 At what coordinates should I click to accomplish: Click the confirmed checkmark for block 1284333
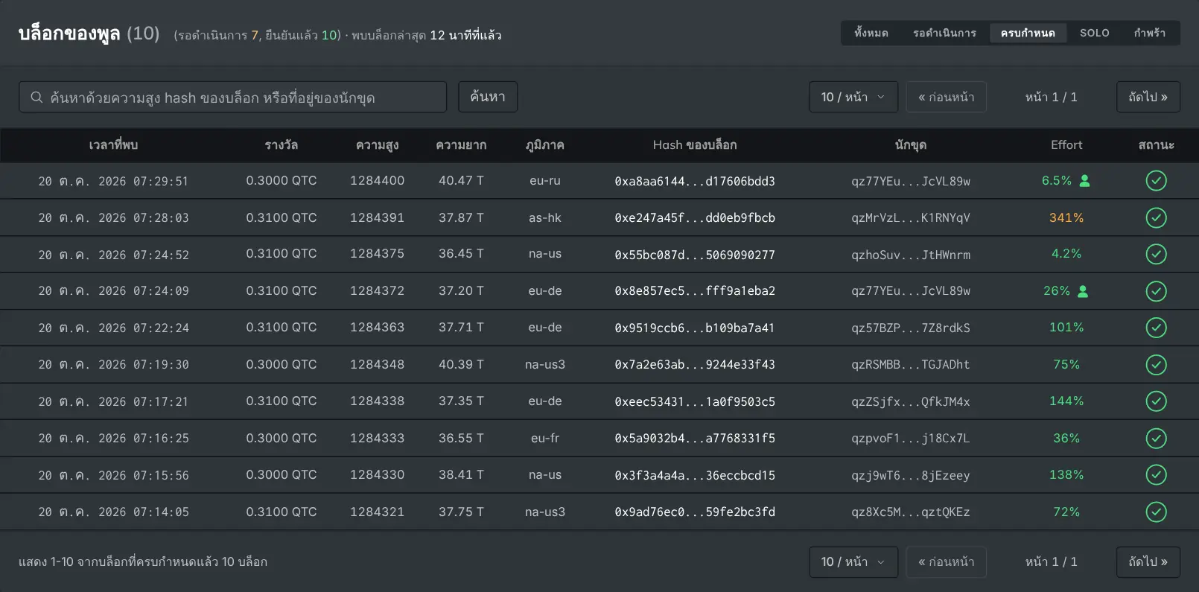tap(1156, 439)
